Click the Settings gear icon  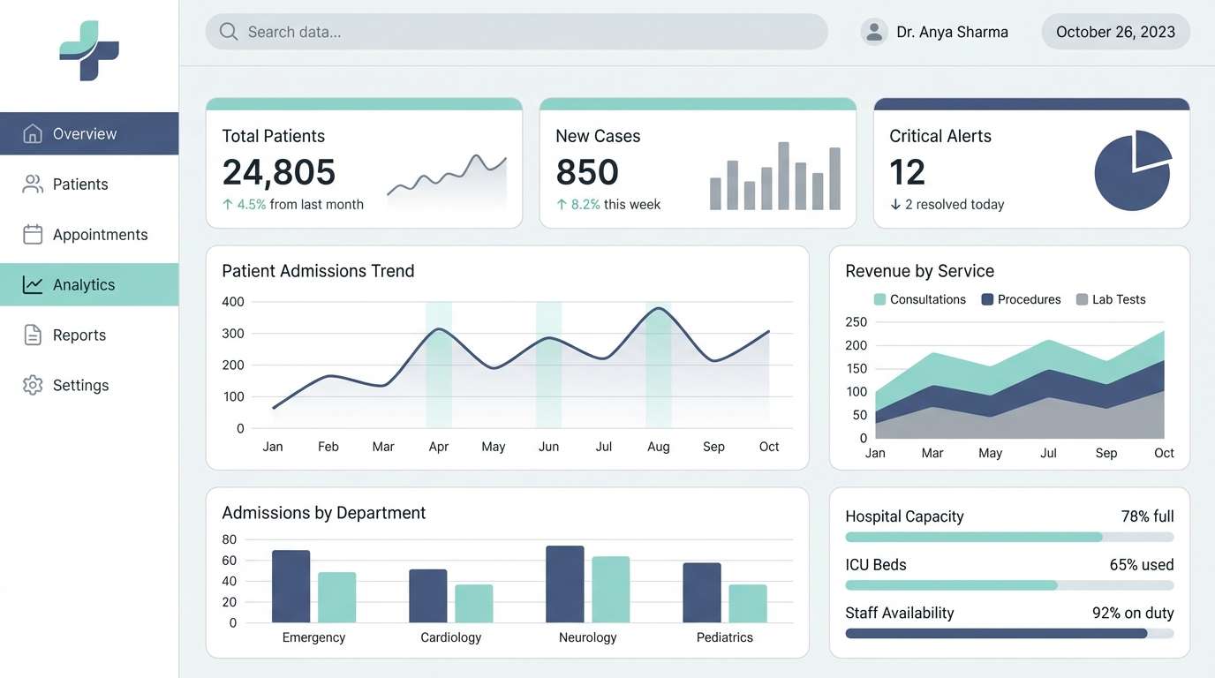pyautogui.click(x=32, y=385)
